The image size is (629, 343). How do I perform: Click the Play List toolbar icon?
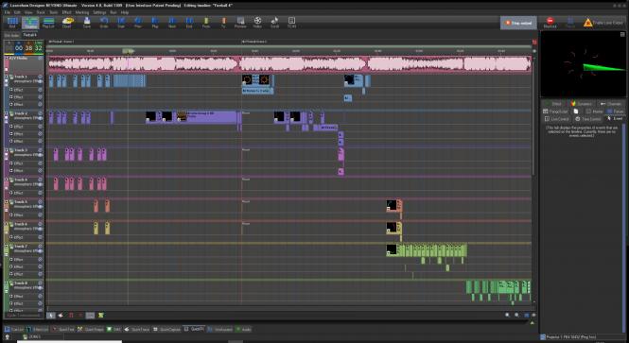click(48, 23)
